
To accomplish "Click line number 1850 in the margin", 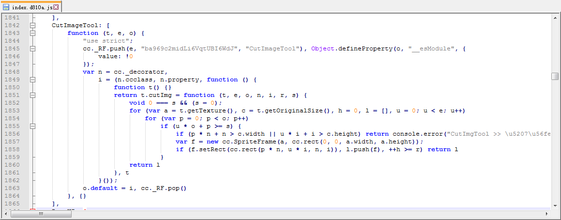I will pos(12,87).
